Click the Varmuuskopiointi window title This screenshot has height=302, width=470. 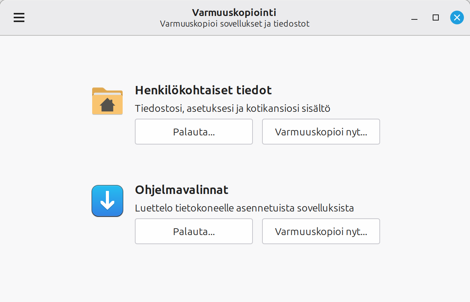tap(234, 13)
